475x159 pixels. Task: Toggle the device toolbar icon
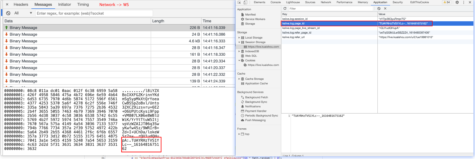(x=245, y=2)
